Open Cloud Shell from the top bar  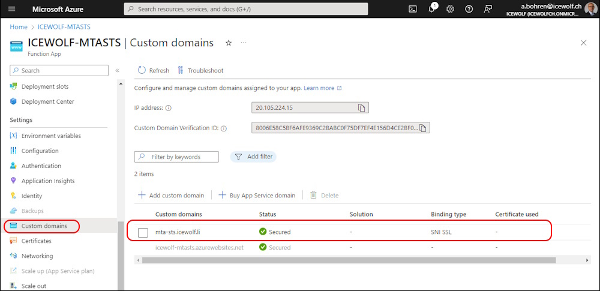tap(413, 9)
